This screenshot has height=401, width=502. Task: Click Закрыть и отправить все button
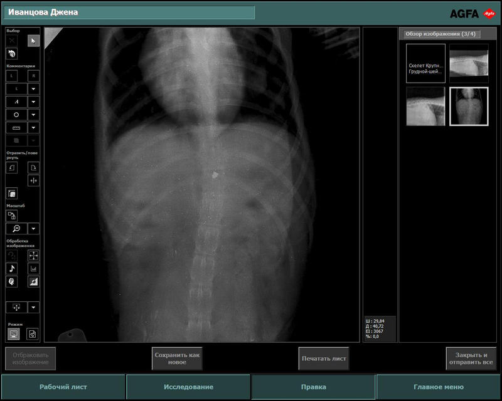point(471,358)
